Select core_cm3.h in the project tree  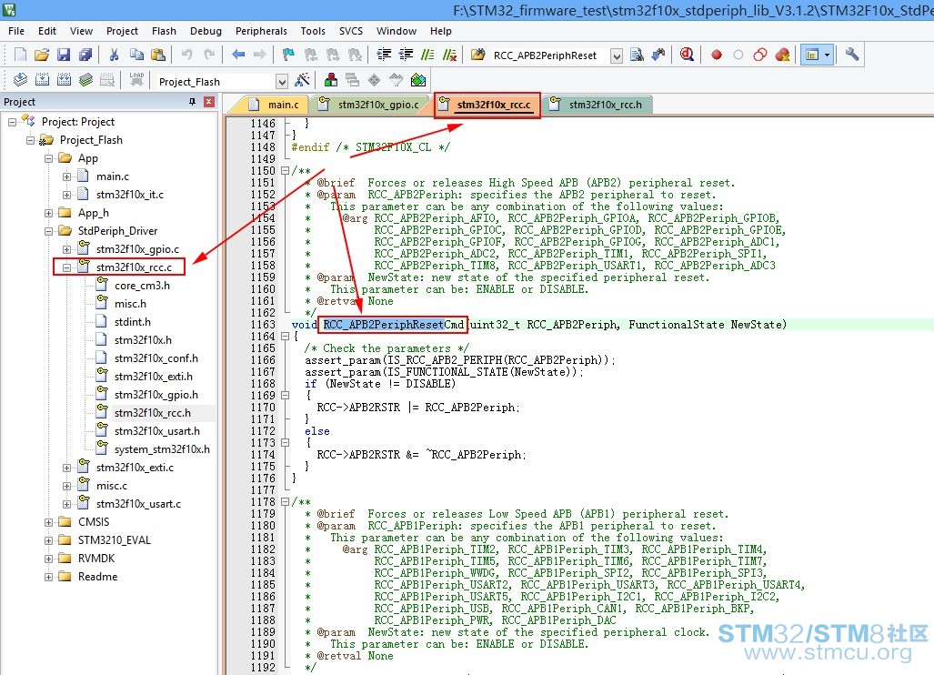click(142, 286)
